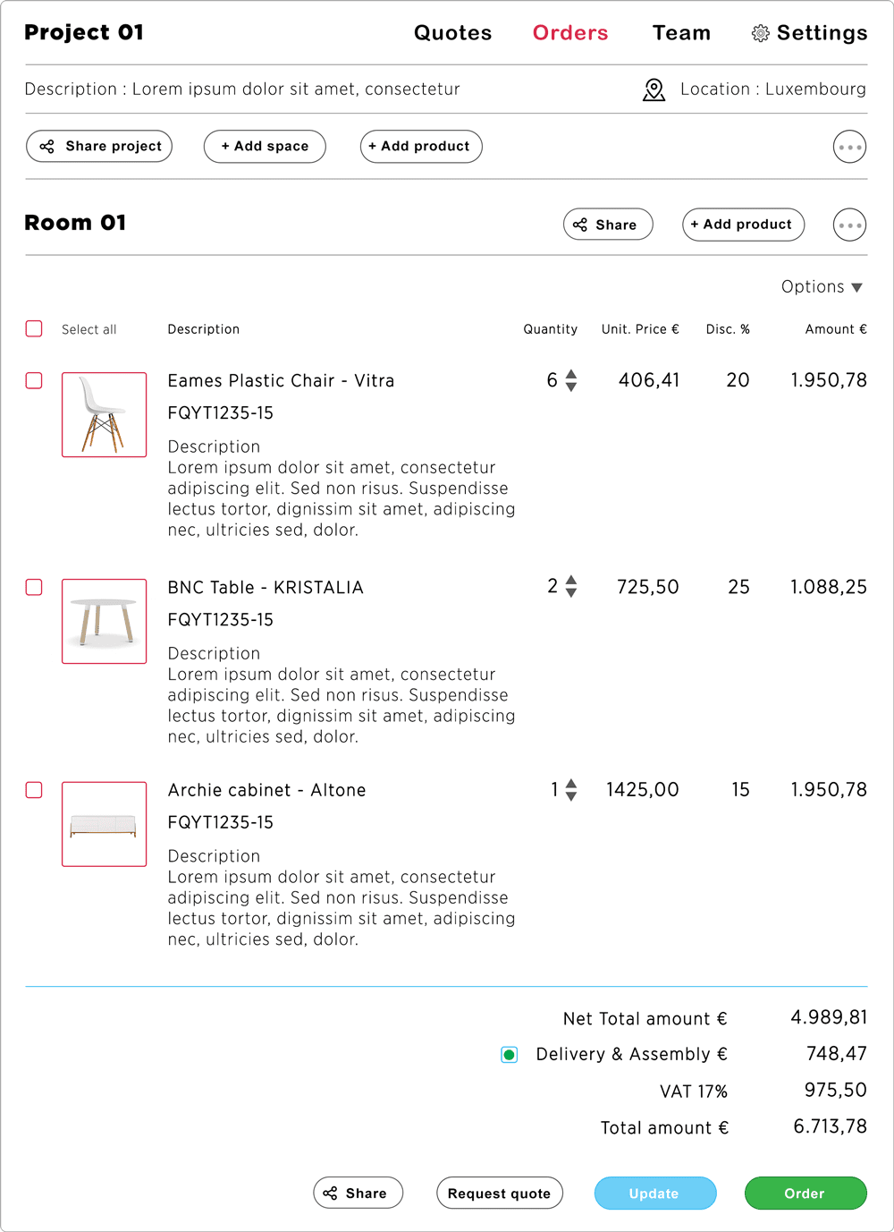Click the Order button
Image resolution: width=894 pixels, height=1232 pixels.
[x=805, y=1193]
